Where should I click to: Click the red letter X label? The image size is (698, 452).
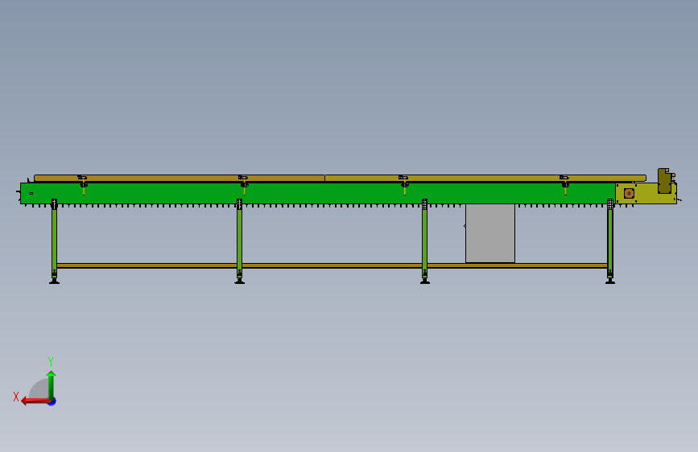16,397
